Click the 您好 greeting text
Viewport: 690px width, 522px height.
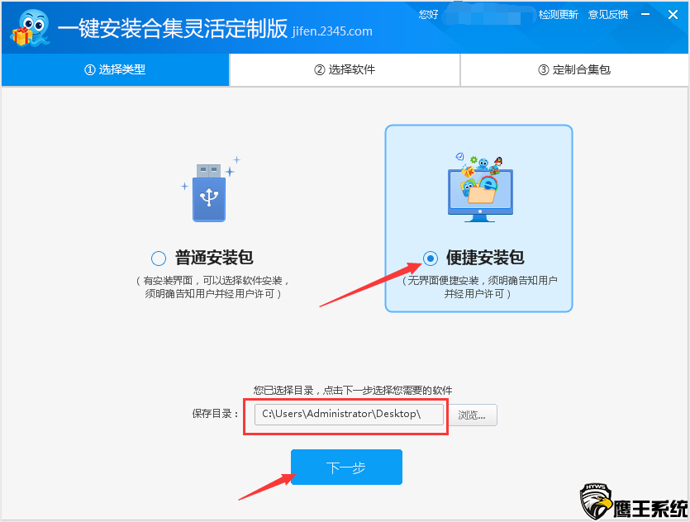point(428,15)
